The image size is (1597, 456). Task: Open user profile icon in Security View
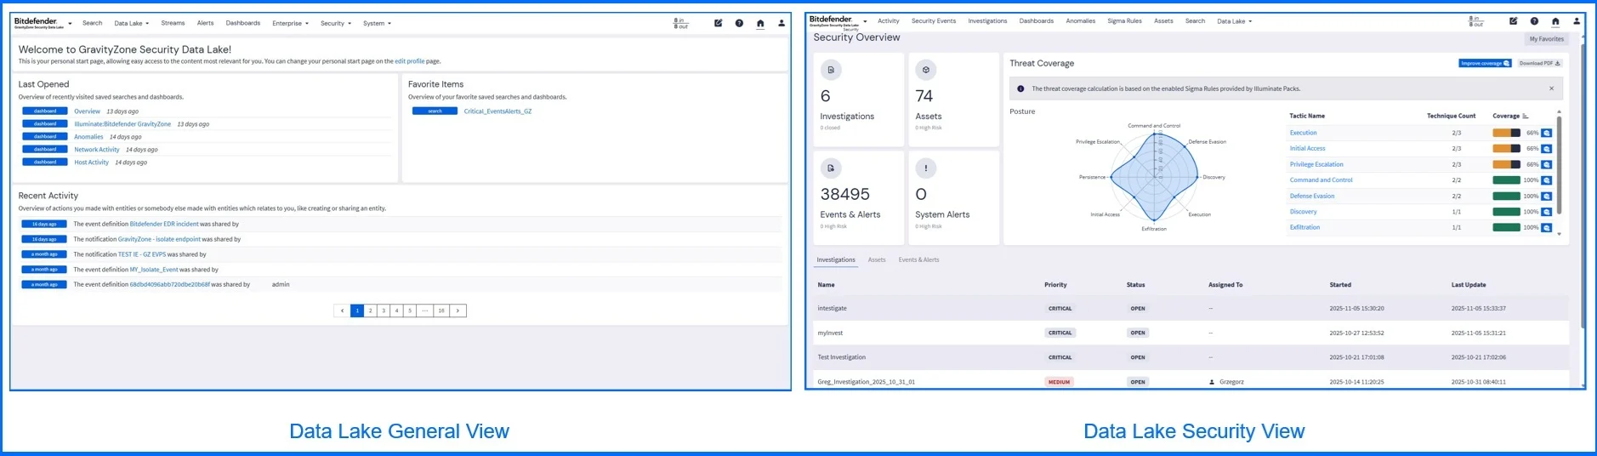(x=1577, y=21)
